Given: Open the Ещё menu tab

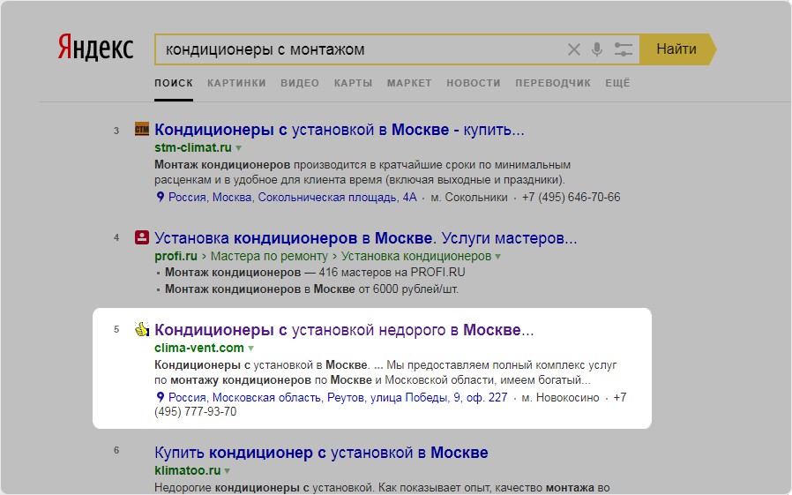Looking at the screenshot, I should (617, 83).
